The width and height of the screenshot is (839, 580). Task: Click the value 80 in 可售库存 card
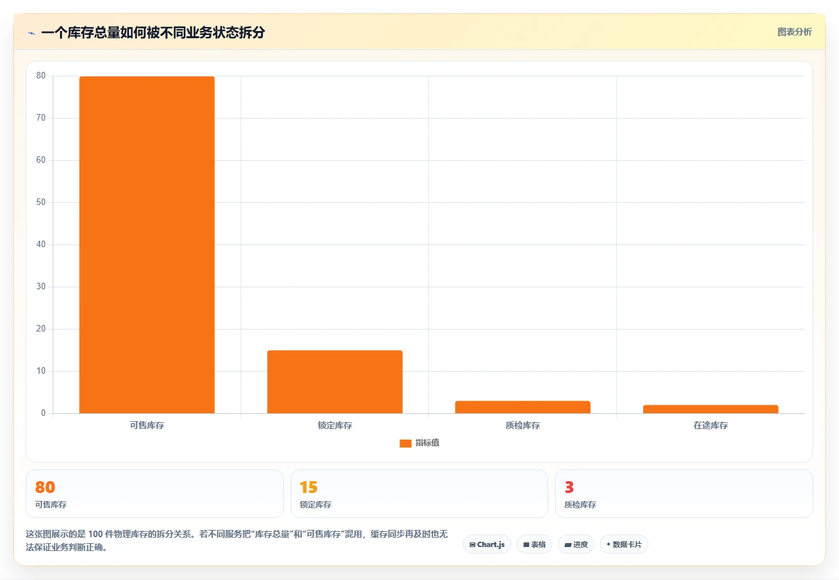pos(45,487)
